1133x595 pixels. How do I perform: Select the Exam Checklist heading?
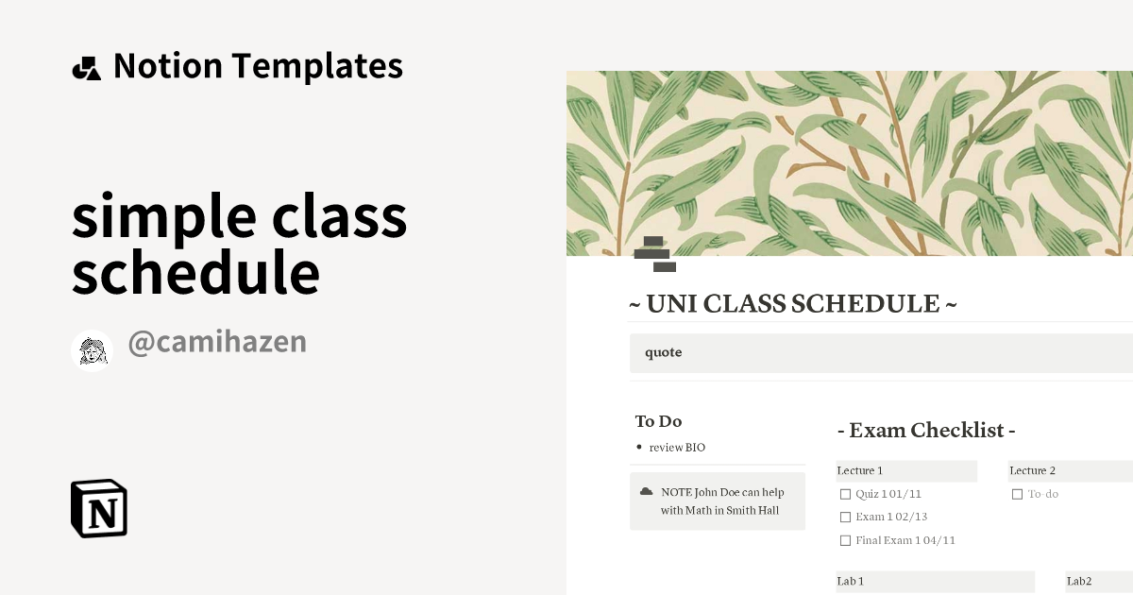[x=926, y=430]
